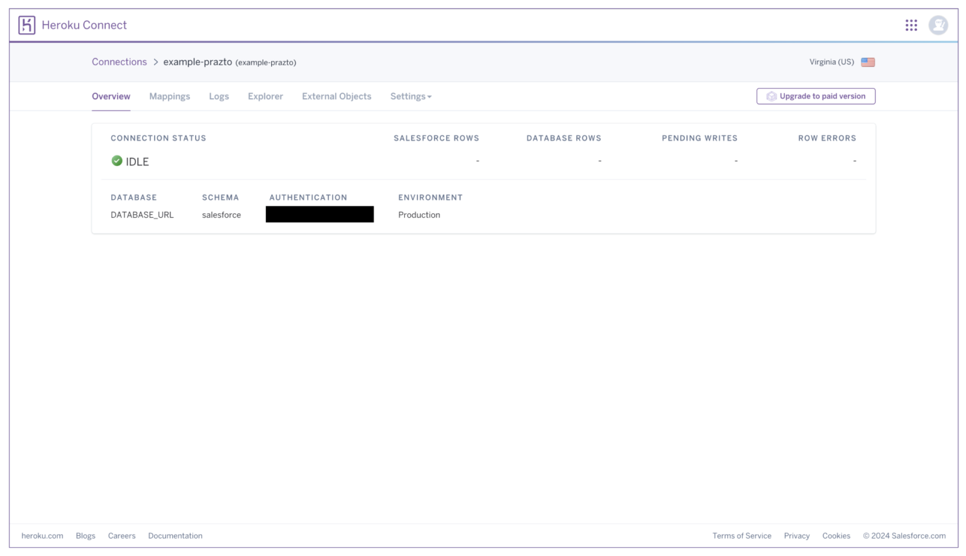The width and height of the screenshot is (966, 556).
Task: Go back to Connections via breadcrumb
Action: point(119,62)
